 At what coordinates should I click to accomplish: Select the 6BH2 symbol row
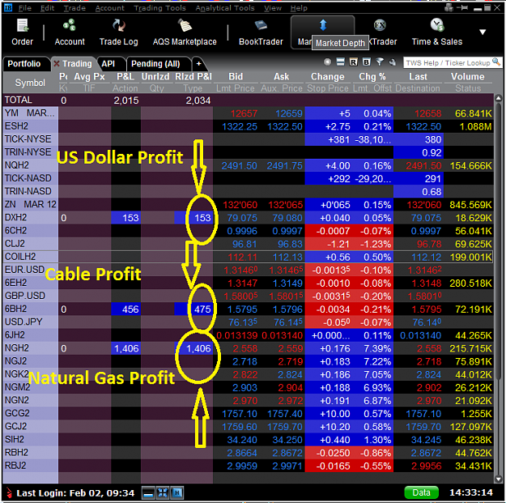click(248, 309)
